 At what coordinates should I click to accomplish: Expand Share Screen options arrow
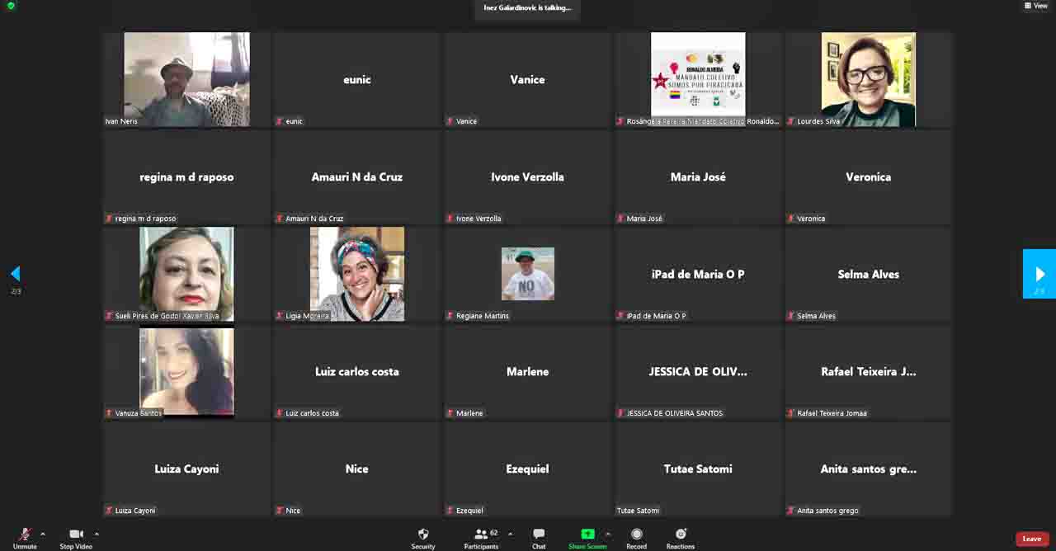(x=608, y=534)
